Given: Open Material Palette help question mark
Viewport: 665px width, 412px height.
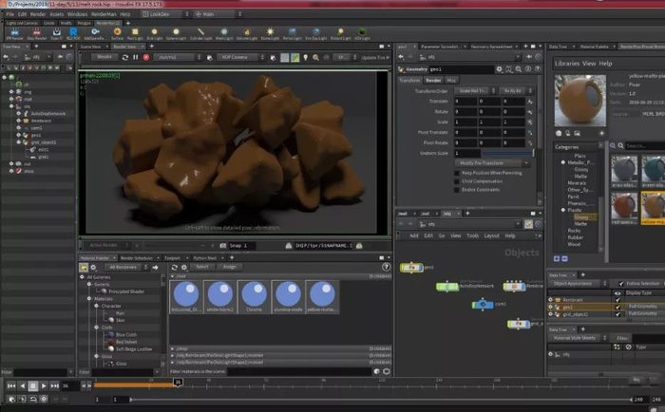Looking at the screenshot, I should tap(386, 267).
